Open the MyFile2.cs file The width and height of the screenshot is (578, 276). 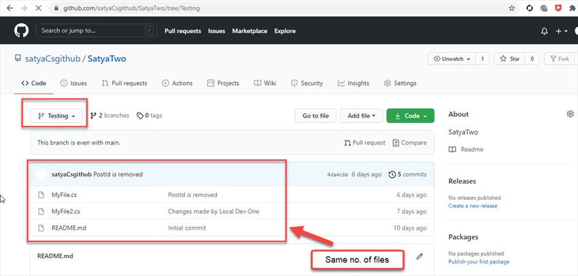point(66,211)
